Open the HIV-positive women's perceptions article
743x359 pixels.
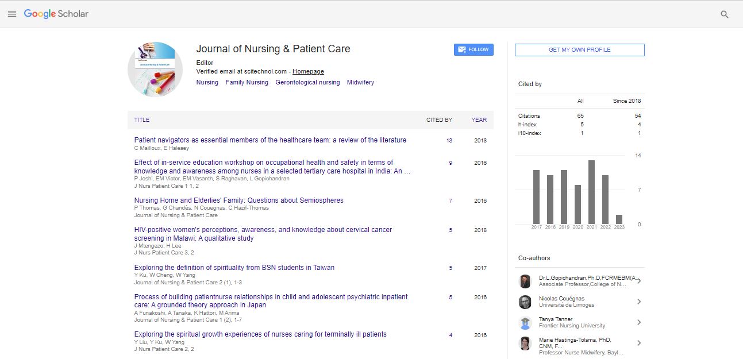click(263, 234)
